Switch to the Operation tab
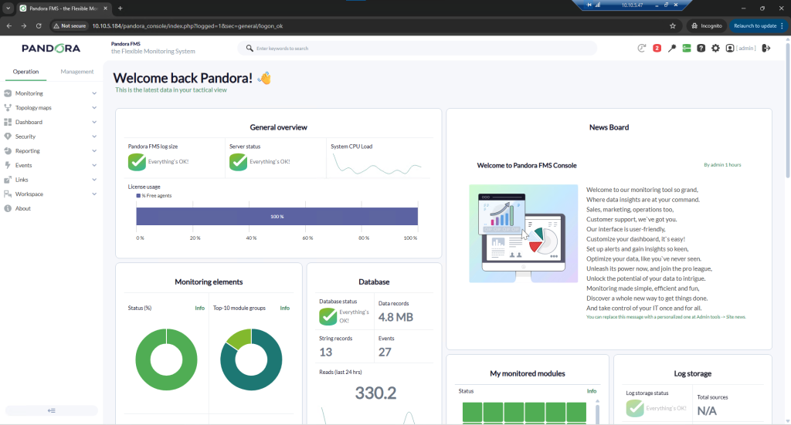This screenshot has width=791, height=425. click(x=25, y=72)
